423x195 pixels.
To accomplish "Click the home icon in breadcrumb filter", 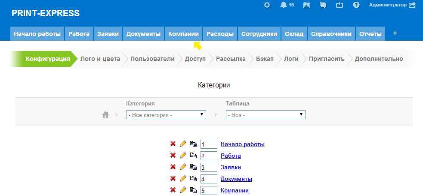I will click(x=105, y=115).
